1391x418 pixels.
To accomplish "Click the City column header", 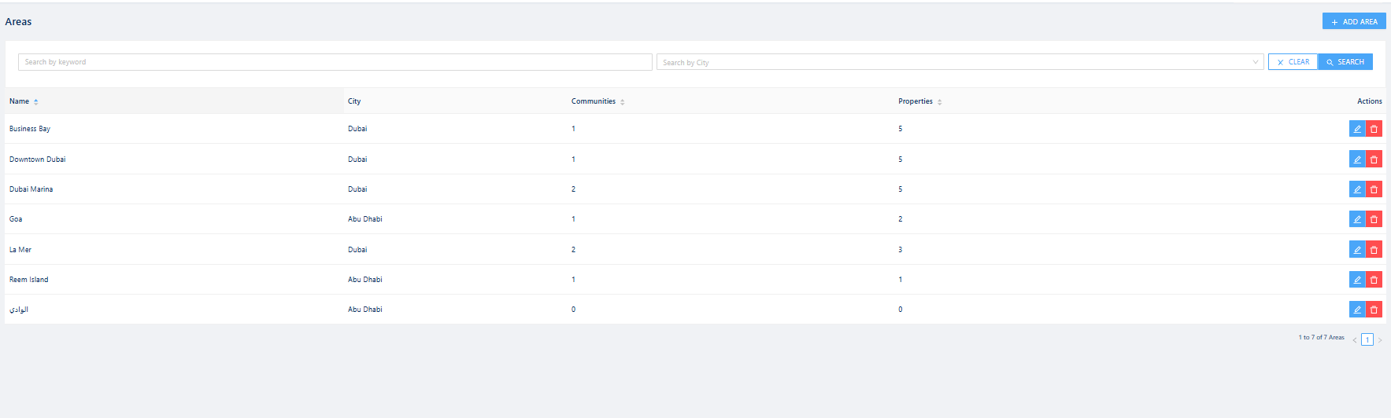I will pyautogui.click(x=354, y=101).
